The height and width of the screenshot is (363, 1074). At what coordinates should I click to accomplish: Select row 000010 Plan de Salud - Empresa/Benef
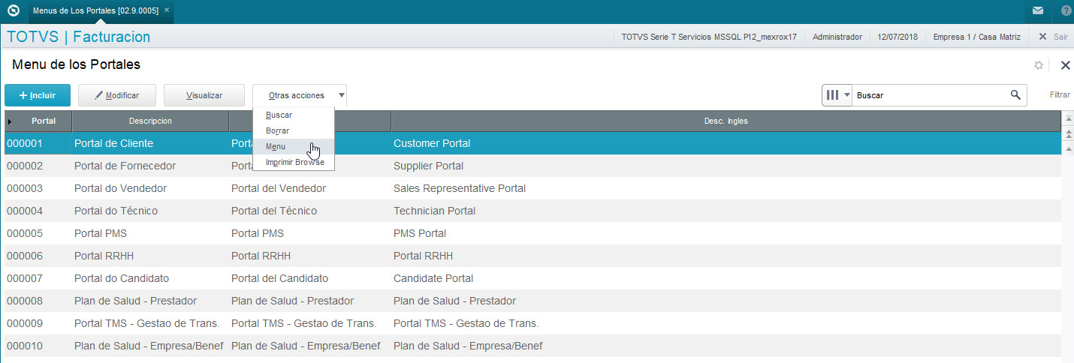532,346
